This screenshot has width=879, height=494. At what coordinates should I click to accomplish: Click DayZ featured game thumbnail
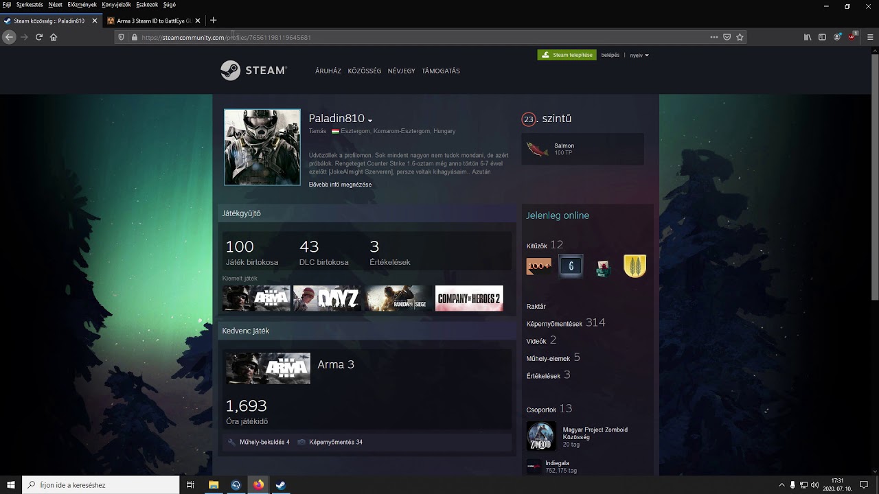(327, 298)
